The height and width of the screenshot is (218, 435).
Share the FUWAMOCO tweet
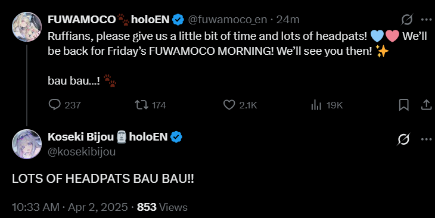pos(427,105)
